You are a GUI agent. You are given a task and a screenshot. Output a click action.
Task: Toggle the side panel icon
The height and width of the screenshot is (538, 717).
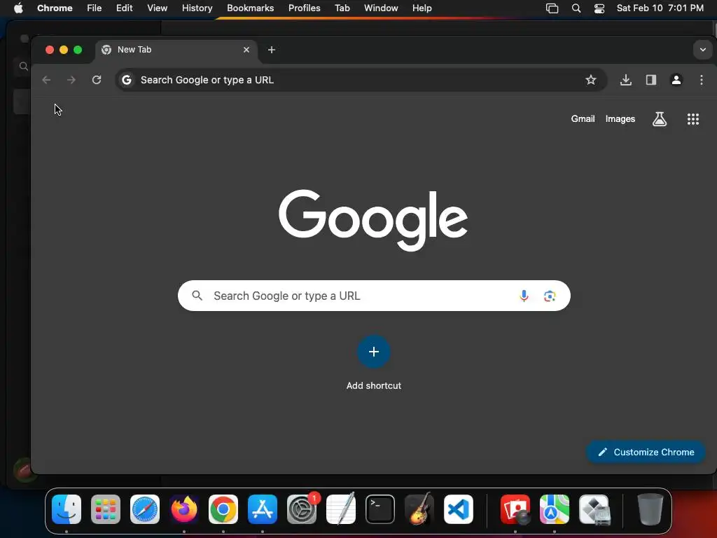[651, 80]
